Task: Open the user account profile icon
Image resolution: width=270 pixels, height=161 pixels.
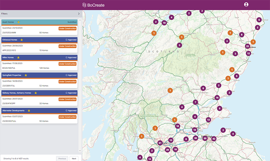Action: (x=246, y=4)
